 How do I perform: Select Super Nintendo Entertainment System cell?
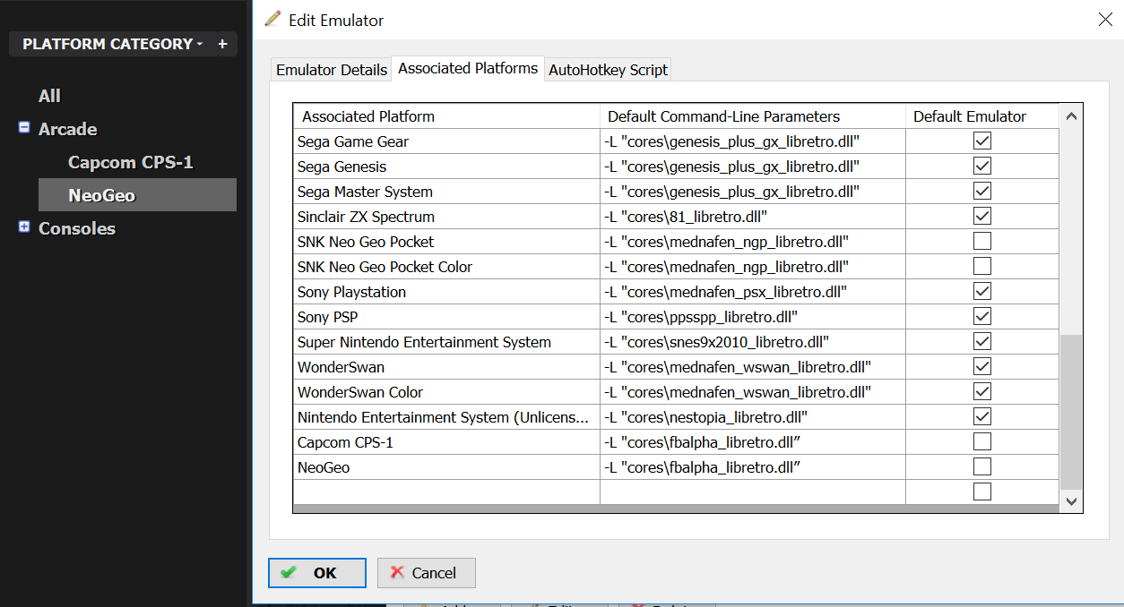[446, 341]
